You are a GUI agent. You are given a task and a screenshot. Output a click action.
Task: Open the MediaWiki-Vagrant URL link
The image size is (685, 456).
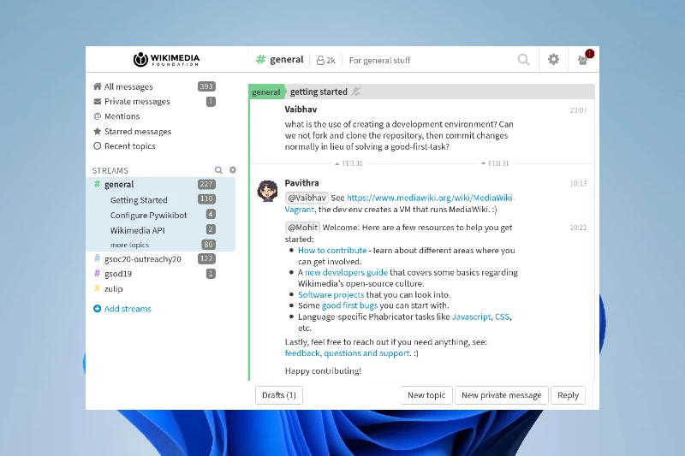pos(431,198)
